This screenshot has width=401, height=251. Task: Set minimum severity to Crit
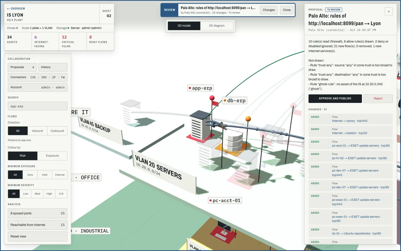[x=61, y=194]
